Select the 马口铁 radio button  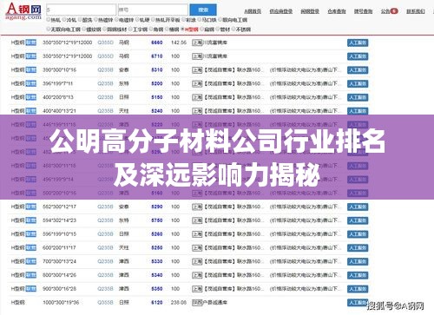tap(200, 20)
